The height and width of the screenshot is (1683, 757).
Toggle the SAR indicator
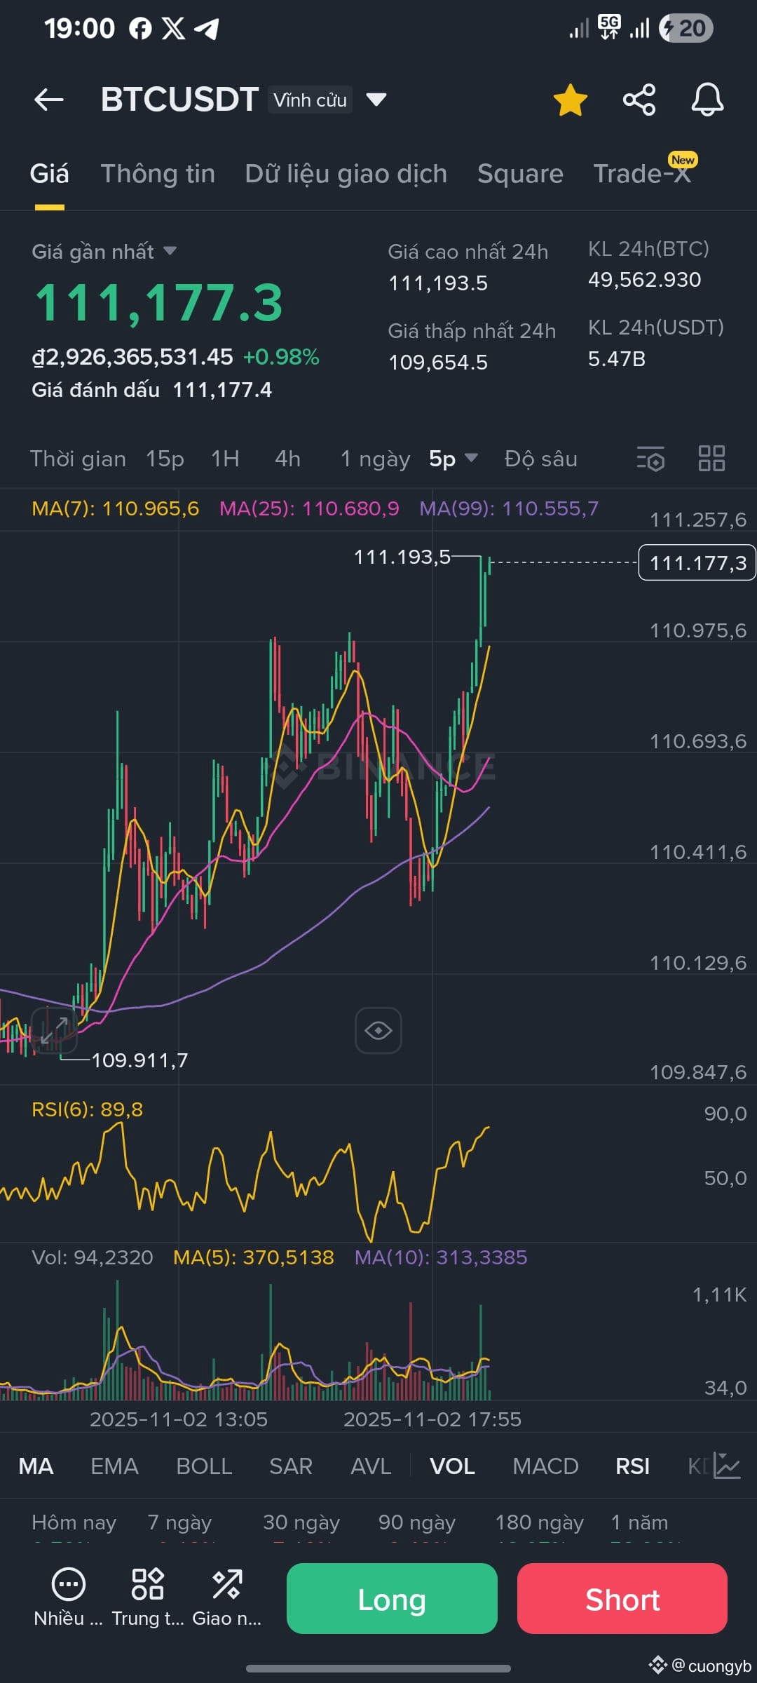(x=291, y=1466)
